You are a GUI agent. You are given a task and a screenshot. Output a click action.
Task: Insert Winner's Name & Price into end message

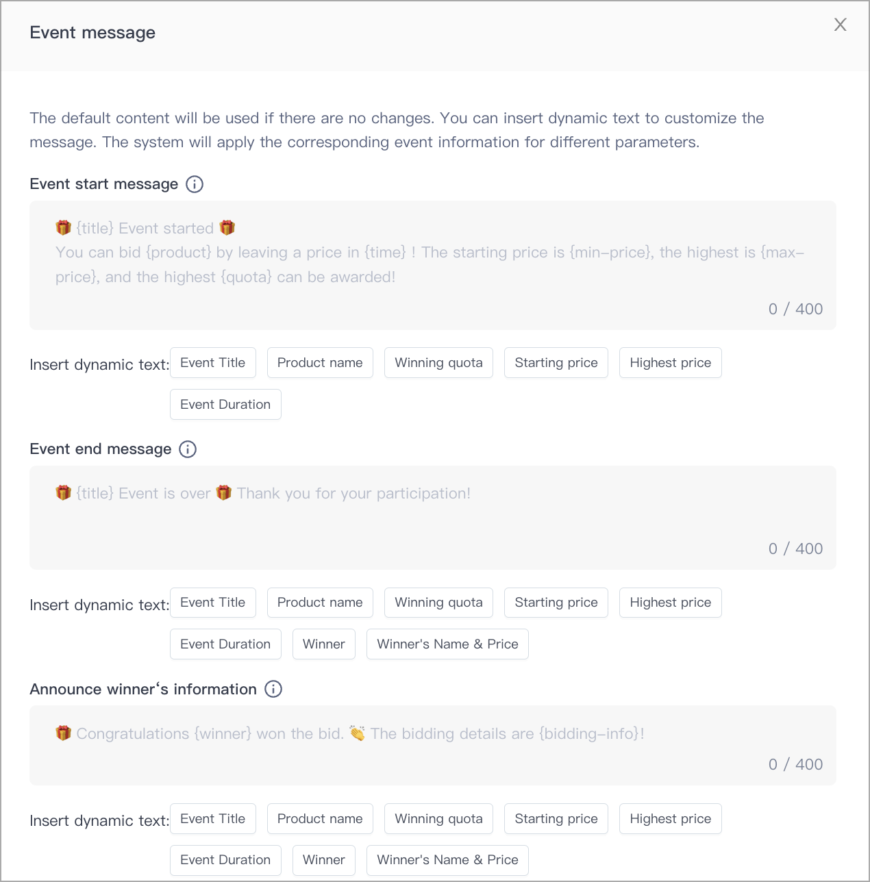pyautogui.click(x=447, y=644)
